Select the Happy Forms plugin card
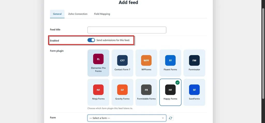Viewport: 265px width, 123px height. coord(170,92)
